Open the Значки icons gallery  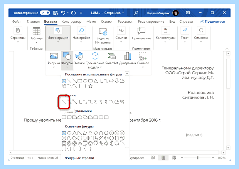79,59
